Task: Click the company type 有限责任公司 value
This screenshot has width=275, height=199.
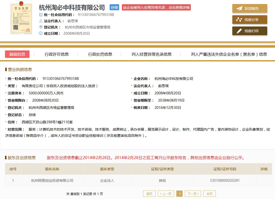Action: 60,86
